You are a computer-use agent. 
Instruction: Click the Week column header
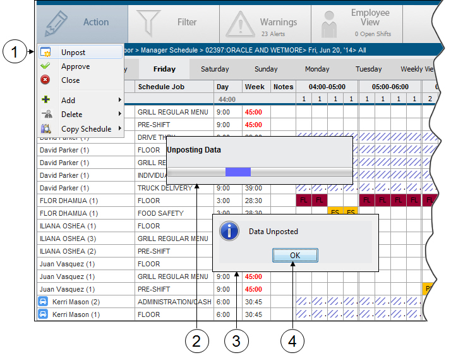point(256,87)
